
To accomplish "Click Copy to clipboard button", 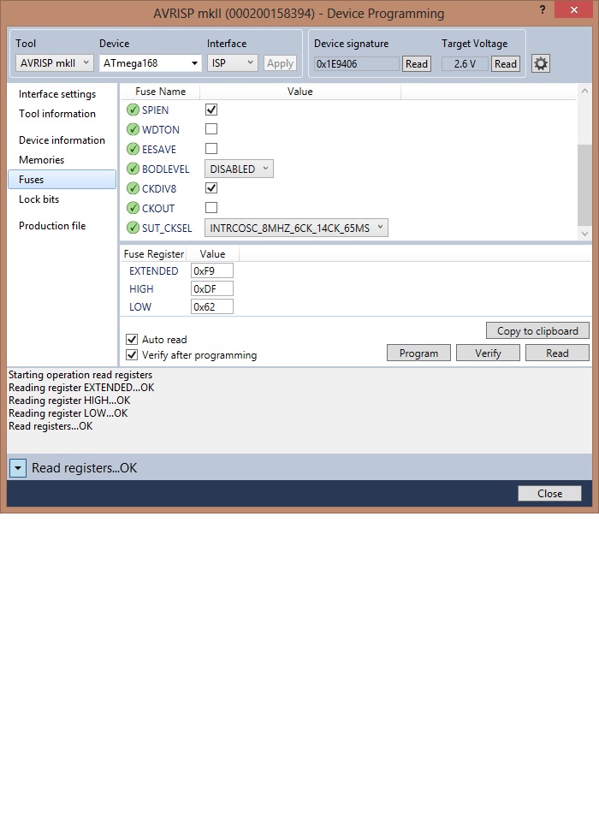I will [537, 331].
